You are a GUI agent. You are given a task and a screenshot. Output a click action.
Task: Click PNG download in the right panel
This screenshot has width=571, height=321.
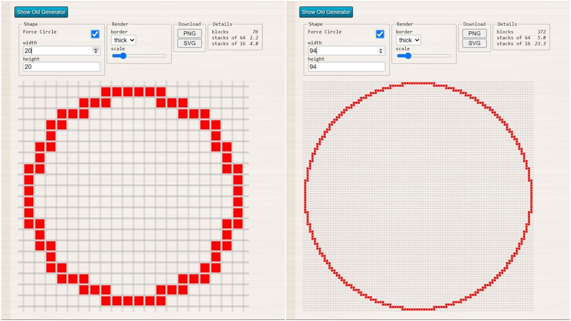pos(474,33)
